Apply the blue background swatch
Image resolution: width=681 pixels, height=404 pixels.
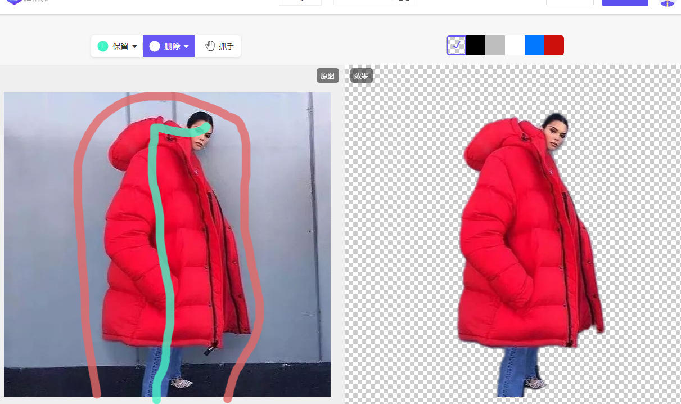(x=534, y=45)
